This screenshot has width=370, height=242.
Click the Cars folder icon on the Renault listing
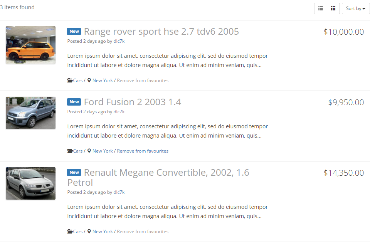[69, 231]
